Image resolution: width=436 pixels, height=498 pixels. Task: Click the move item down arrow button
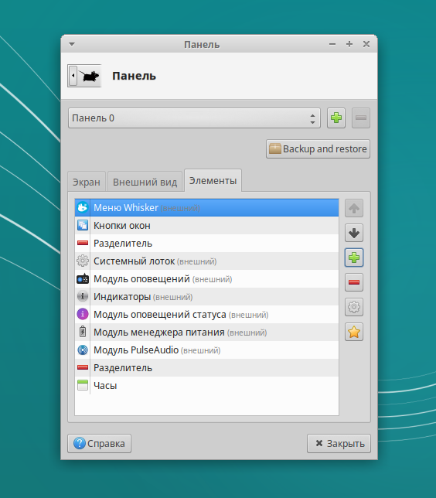(354, 233)
